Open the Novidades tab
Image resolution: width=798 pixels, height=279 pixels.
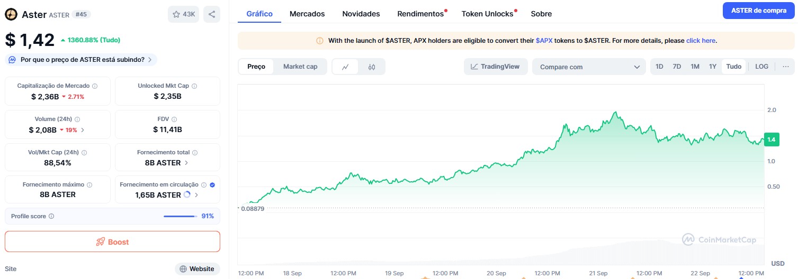click(361, 14)
